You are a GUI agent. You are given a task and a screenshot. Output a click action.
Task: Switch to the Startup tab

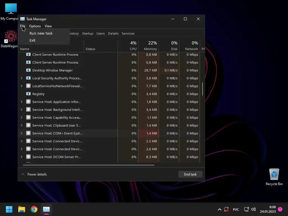coord(88,33)
